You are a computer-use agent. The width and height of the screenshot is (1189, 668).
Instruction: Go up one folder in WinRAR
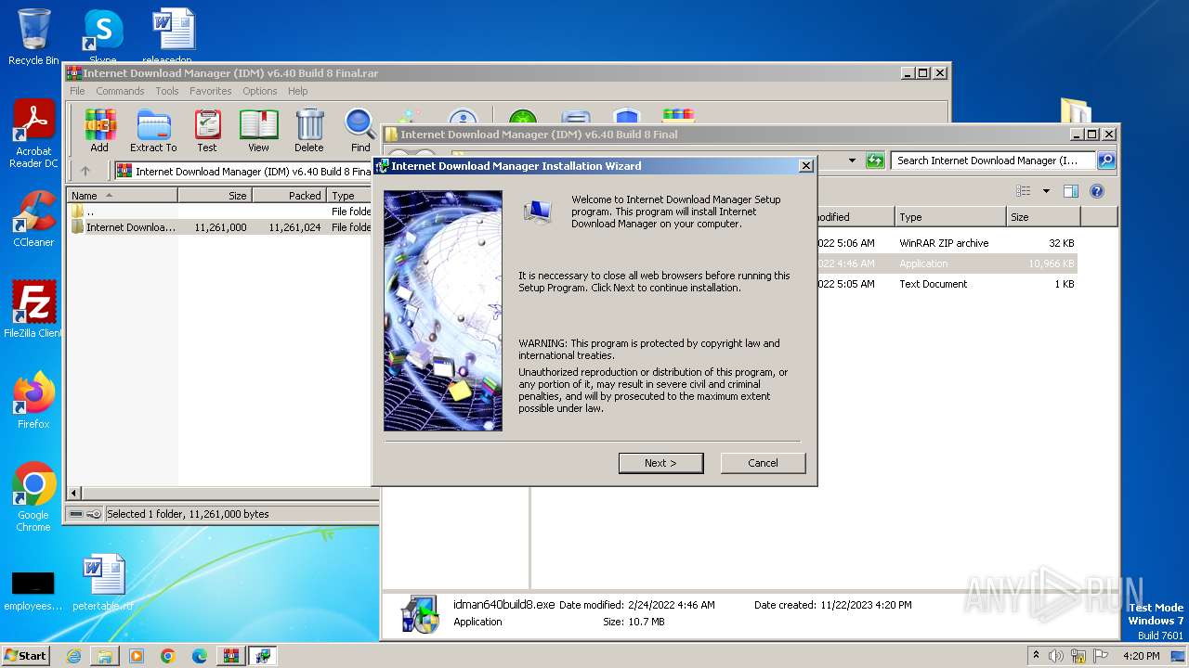tap(85, 171)
